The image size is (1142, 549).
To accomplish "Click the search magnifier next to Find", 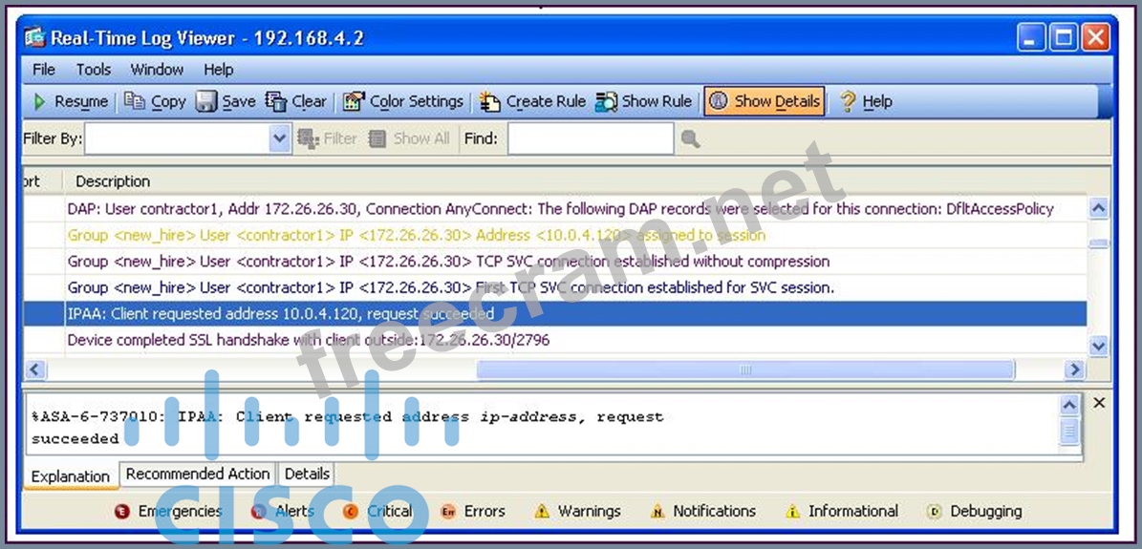I will coord(690,139).
